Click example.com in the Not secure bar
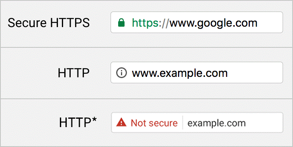 (x=216, y=123)
